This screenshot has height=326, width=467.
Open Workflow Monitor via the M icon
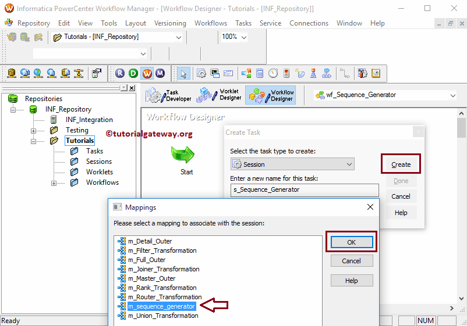point(160,73)
